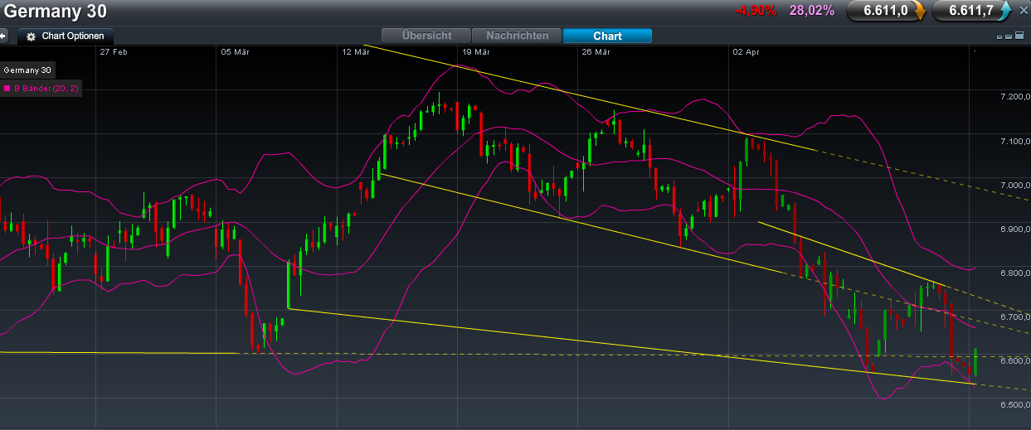
Task: Select the Chart tab
Action: pos(607,36)
